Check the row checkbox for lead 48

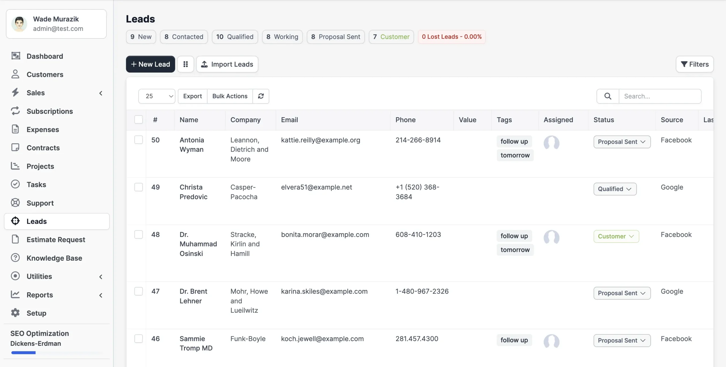click(x=138, y=234)
